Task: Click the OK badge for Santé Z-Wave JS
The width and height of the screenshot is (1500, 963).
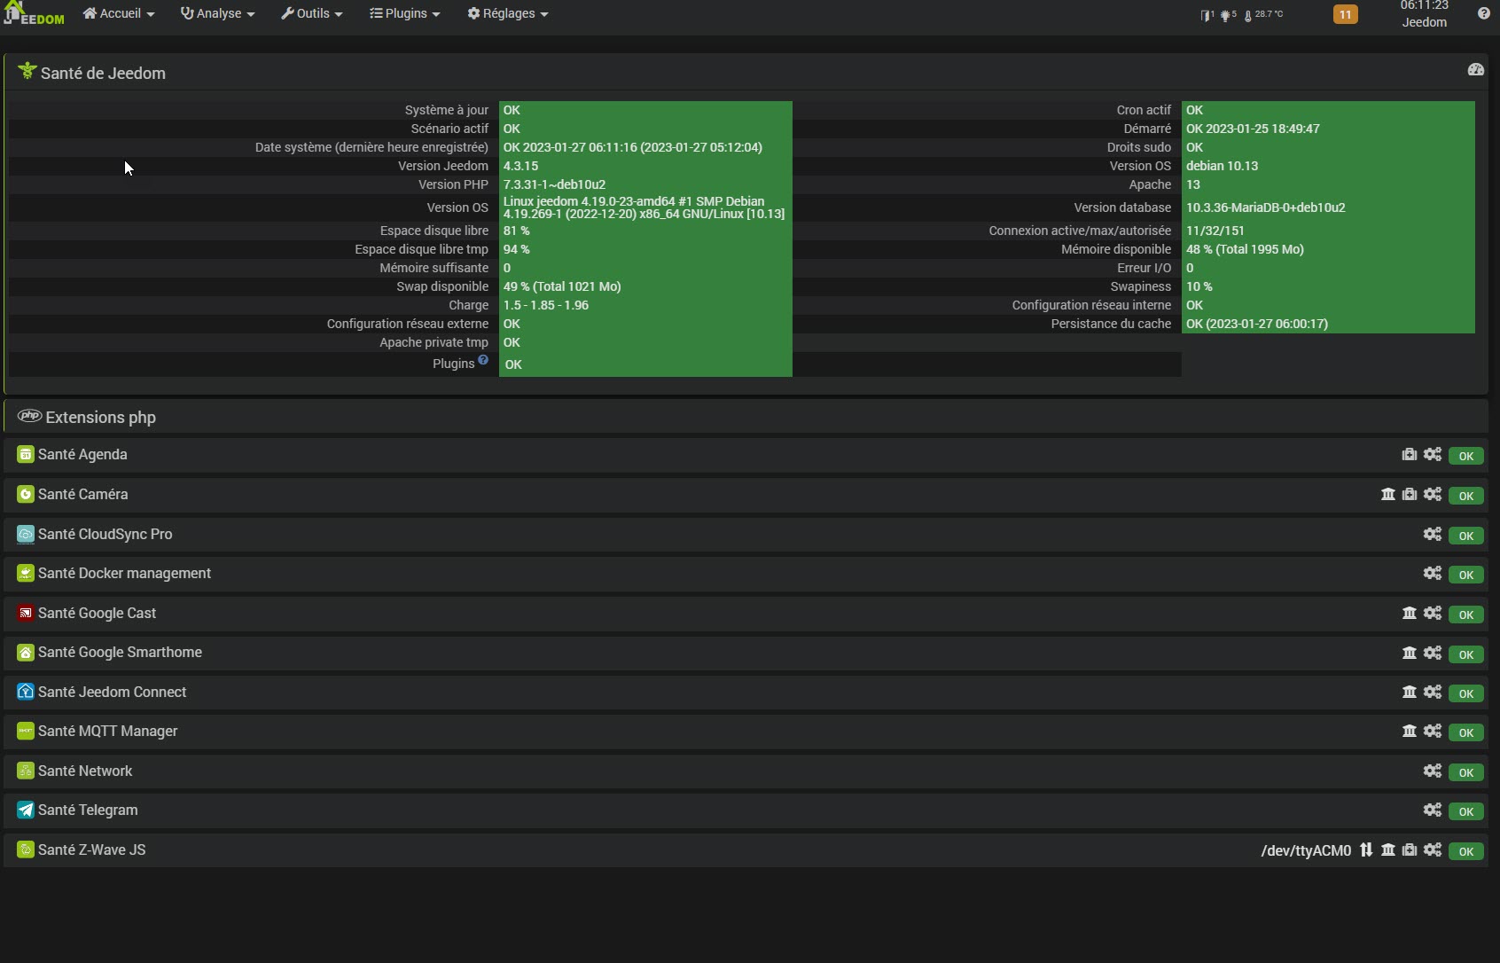Action: (1466, 851)
